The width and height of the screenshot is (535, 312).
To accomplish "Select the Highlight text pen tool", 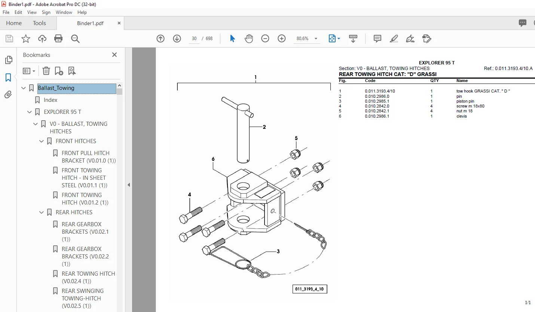I will coord(394,39).
